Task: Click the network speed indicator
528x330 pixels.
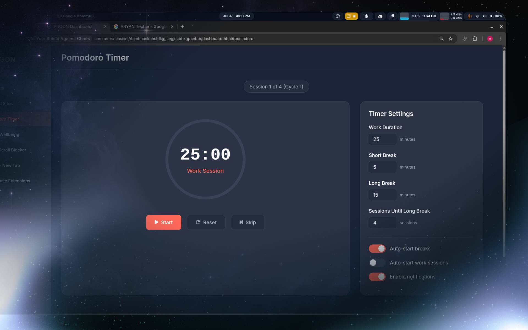Action: pos(451,16)
